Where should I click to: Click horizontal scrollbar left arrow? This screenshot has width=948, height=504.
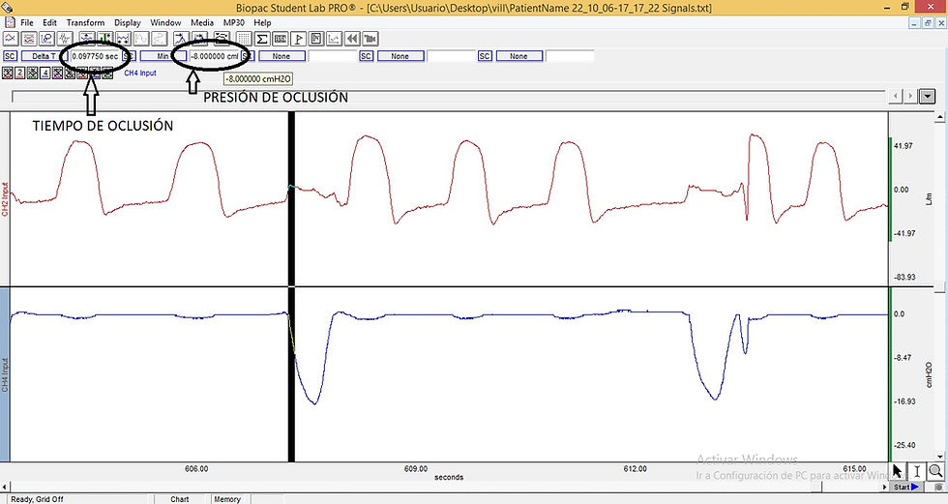pyautogui.click(x=5, y=487)
